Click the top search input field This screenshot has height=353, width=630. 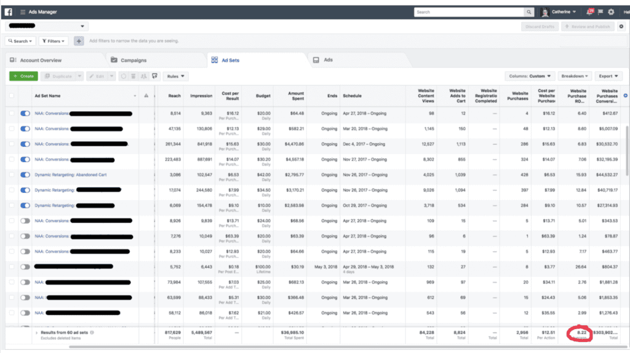pyautogui.click(x=469, y=12)
